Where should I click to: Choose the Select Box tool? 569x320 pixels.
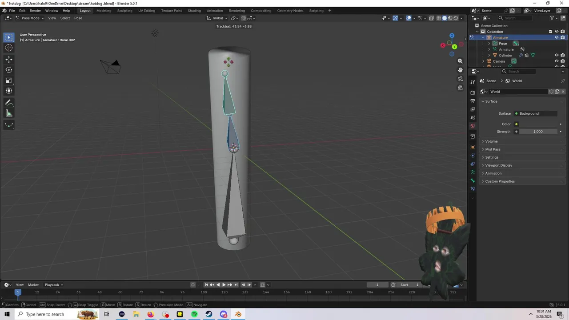[9, 37]
